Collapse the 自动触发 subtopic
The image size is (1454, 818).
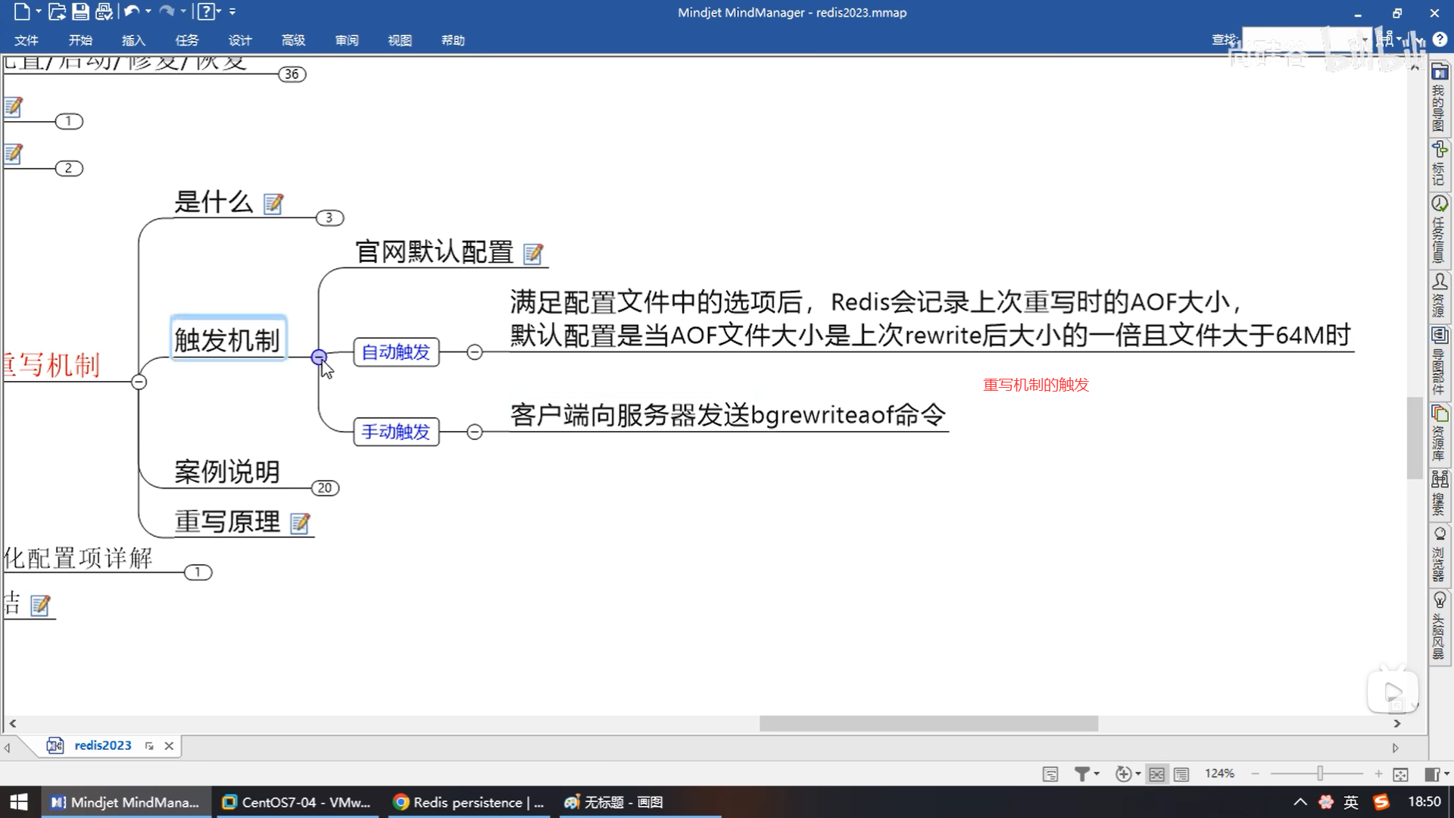(x=474, y=352)
